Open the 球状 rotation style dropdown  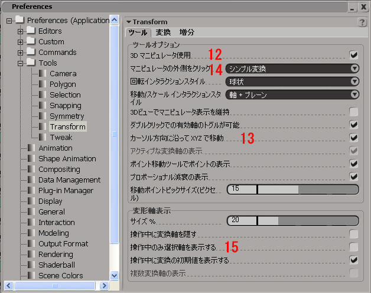292,82
